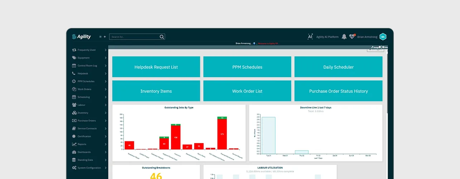Viewport: 460px width, 179px height.
Task: Expand the Scheduling chevron
Action: [106, 97]
